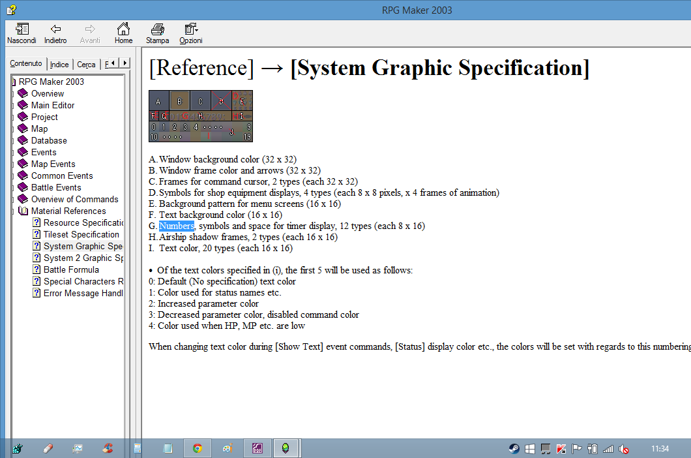Open the Overview of Commands book
The image size is (691, 458).
point(74,199)
